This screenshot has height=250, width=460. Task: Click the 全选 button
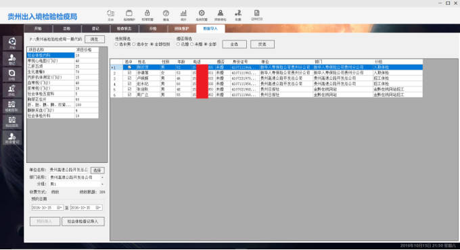(x=234, y=44)
